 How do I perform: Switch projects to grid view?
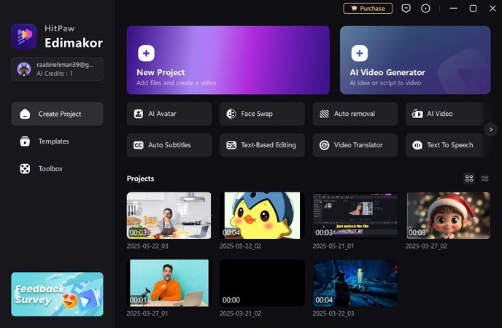click(469, 179)
